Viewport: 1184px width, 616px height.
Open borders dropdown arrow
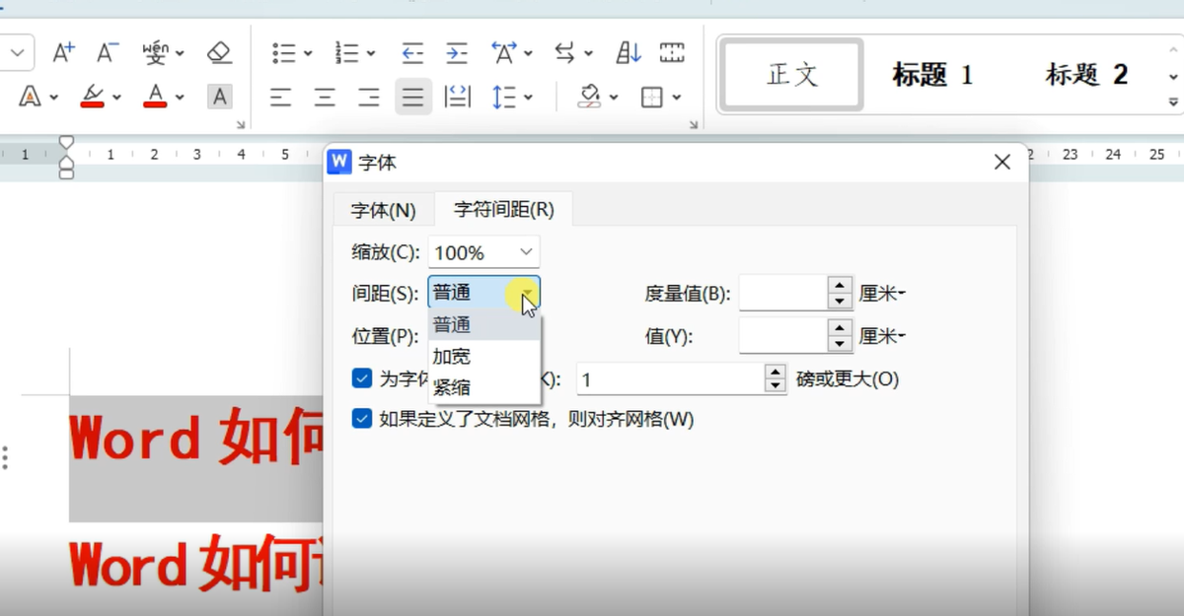(x=677, y=98)
